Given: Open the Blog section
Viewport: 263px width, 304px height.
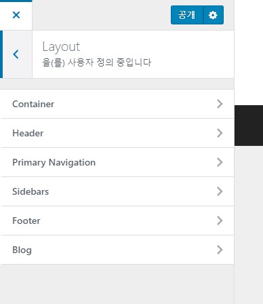Looking at the screenshot, I should point(117,250).
